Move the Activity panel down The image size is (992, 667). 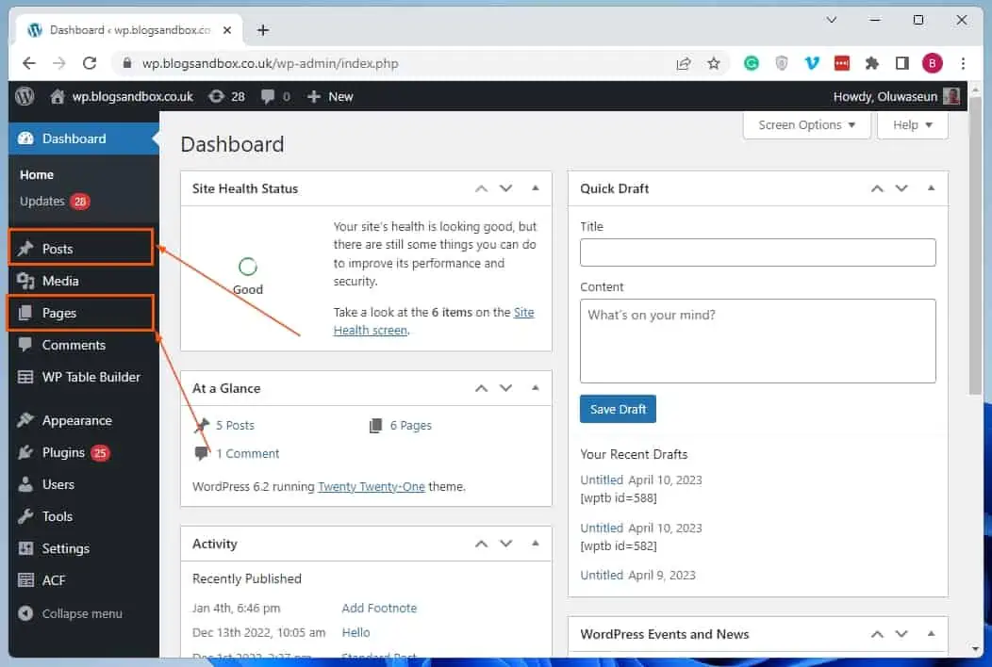[505, 544]
